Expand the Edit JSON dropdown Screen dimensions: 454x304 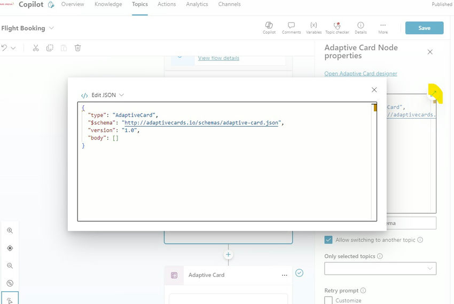121,95
